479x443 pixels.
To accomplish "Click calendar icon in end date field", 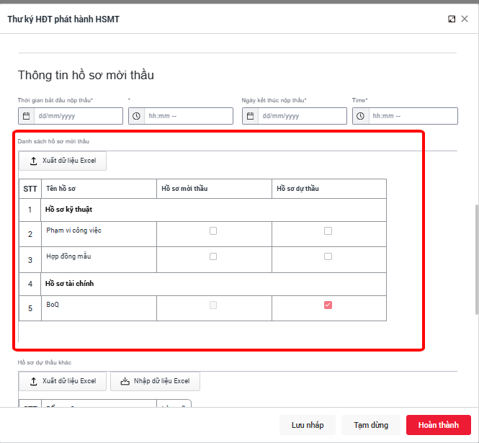I will coord(251,116).
